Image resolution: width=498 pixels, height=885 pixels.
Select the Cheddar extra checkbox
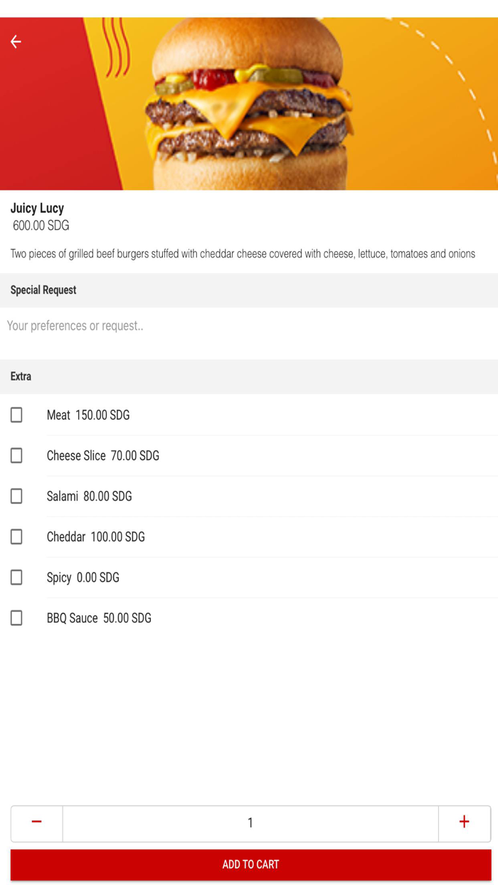tap(16, 536)
